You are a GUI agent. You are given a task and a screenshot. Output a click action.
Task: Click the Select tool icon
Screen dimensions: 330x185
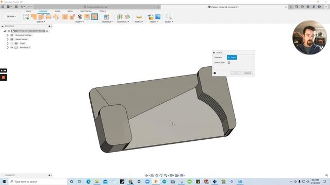pyautogui.click(x=169, y=16)
